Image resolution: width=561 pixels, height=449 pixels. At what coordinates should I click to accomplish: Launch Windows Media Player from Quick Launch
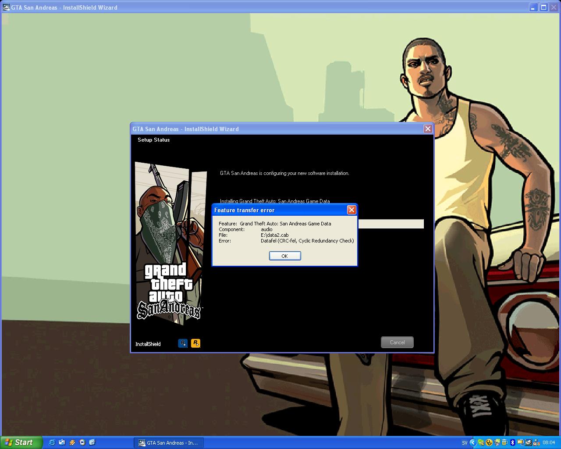tap(82, 442)
